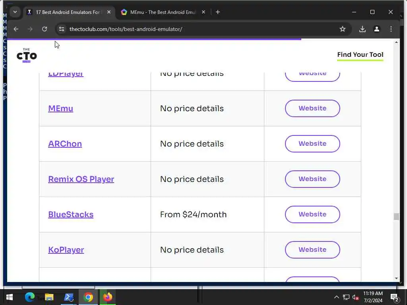Launch Microsoft Edge from taskbar
Viewport: 407px width, 305px height.
(x=30, y=297)
